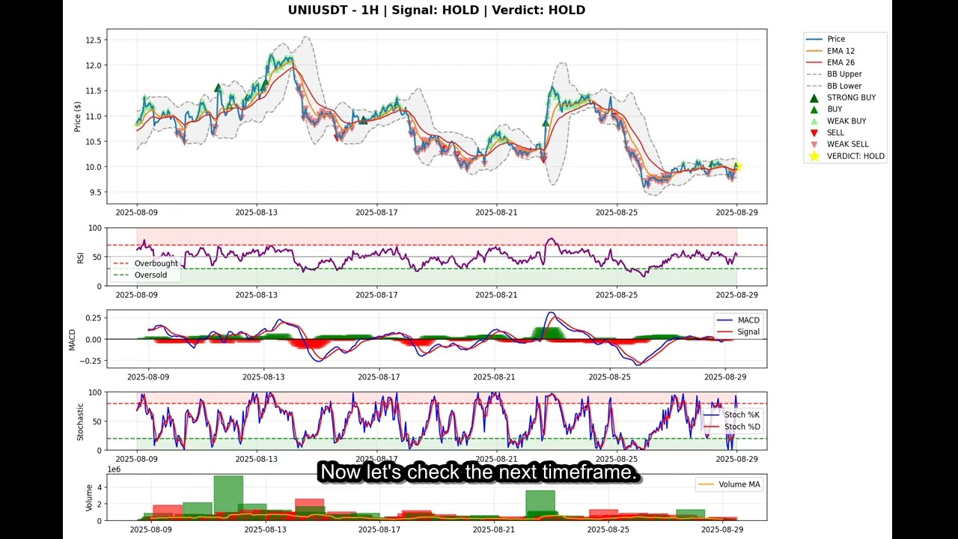Select the BB Lower legend entry

(x=834, y=86)
